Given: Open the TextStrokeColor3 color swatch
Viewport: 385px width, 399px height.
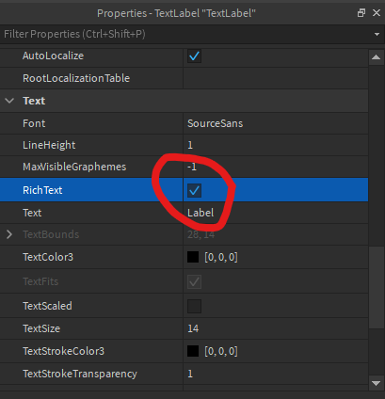Looking at the screenshot, I should pyautogui.click(x=193, y=351).
